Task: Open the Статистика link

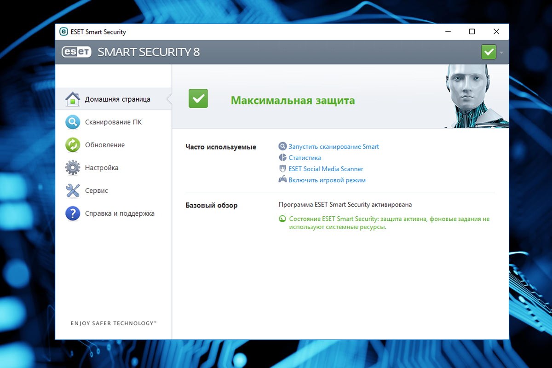Action: [x=305, y=158]
